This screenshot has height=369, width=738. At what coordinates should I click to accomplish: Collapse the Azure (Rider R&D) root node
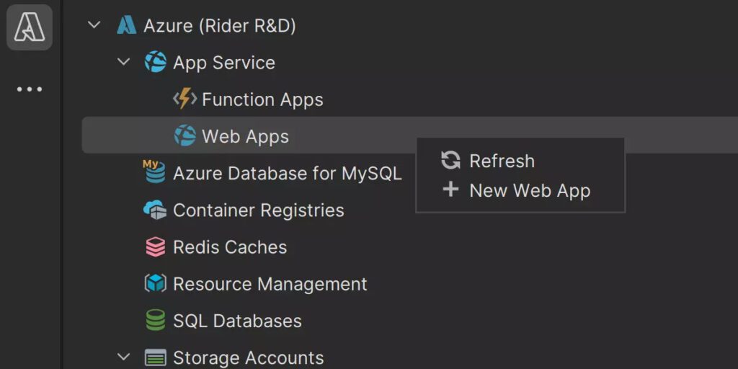point(94,25)
